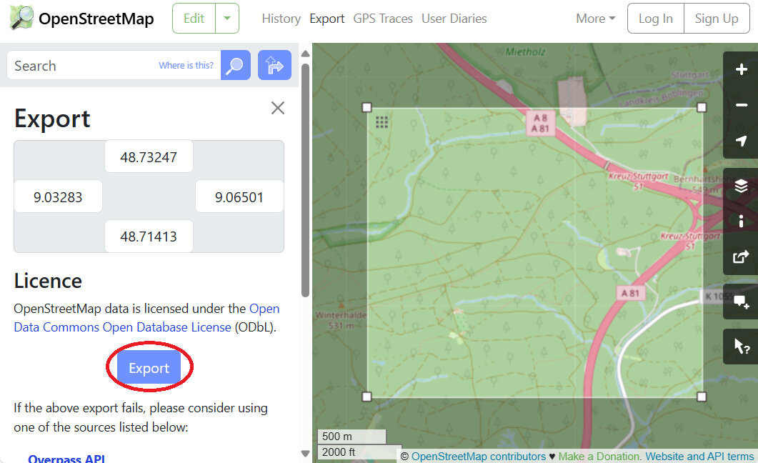Close the Export sidebar panel
758x463 pixels.
point(278,108)
